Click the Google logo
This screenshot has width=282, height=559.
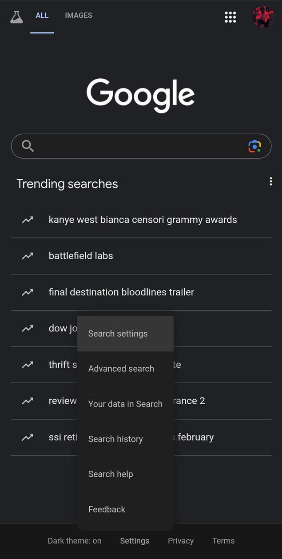[x=141, y=94]
